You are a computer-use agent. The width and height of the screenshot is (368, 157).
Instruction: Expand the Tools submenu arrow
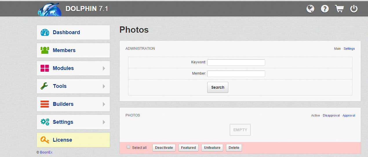coord(104,86)
